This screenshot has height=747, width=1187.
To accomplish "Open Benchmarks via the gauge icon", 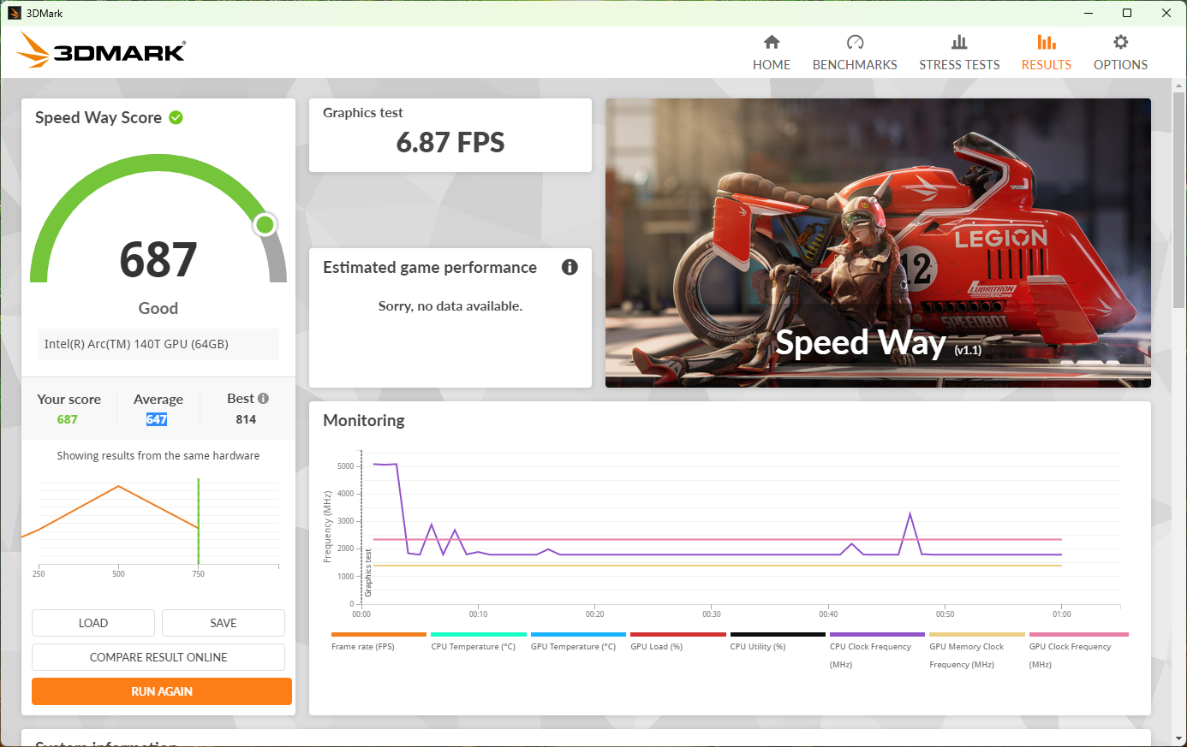I will coord(855,42).
